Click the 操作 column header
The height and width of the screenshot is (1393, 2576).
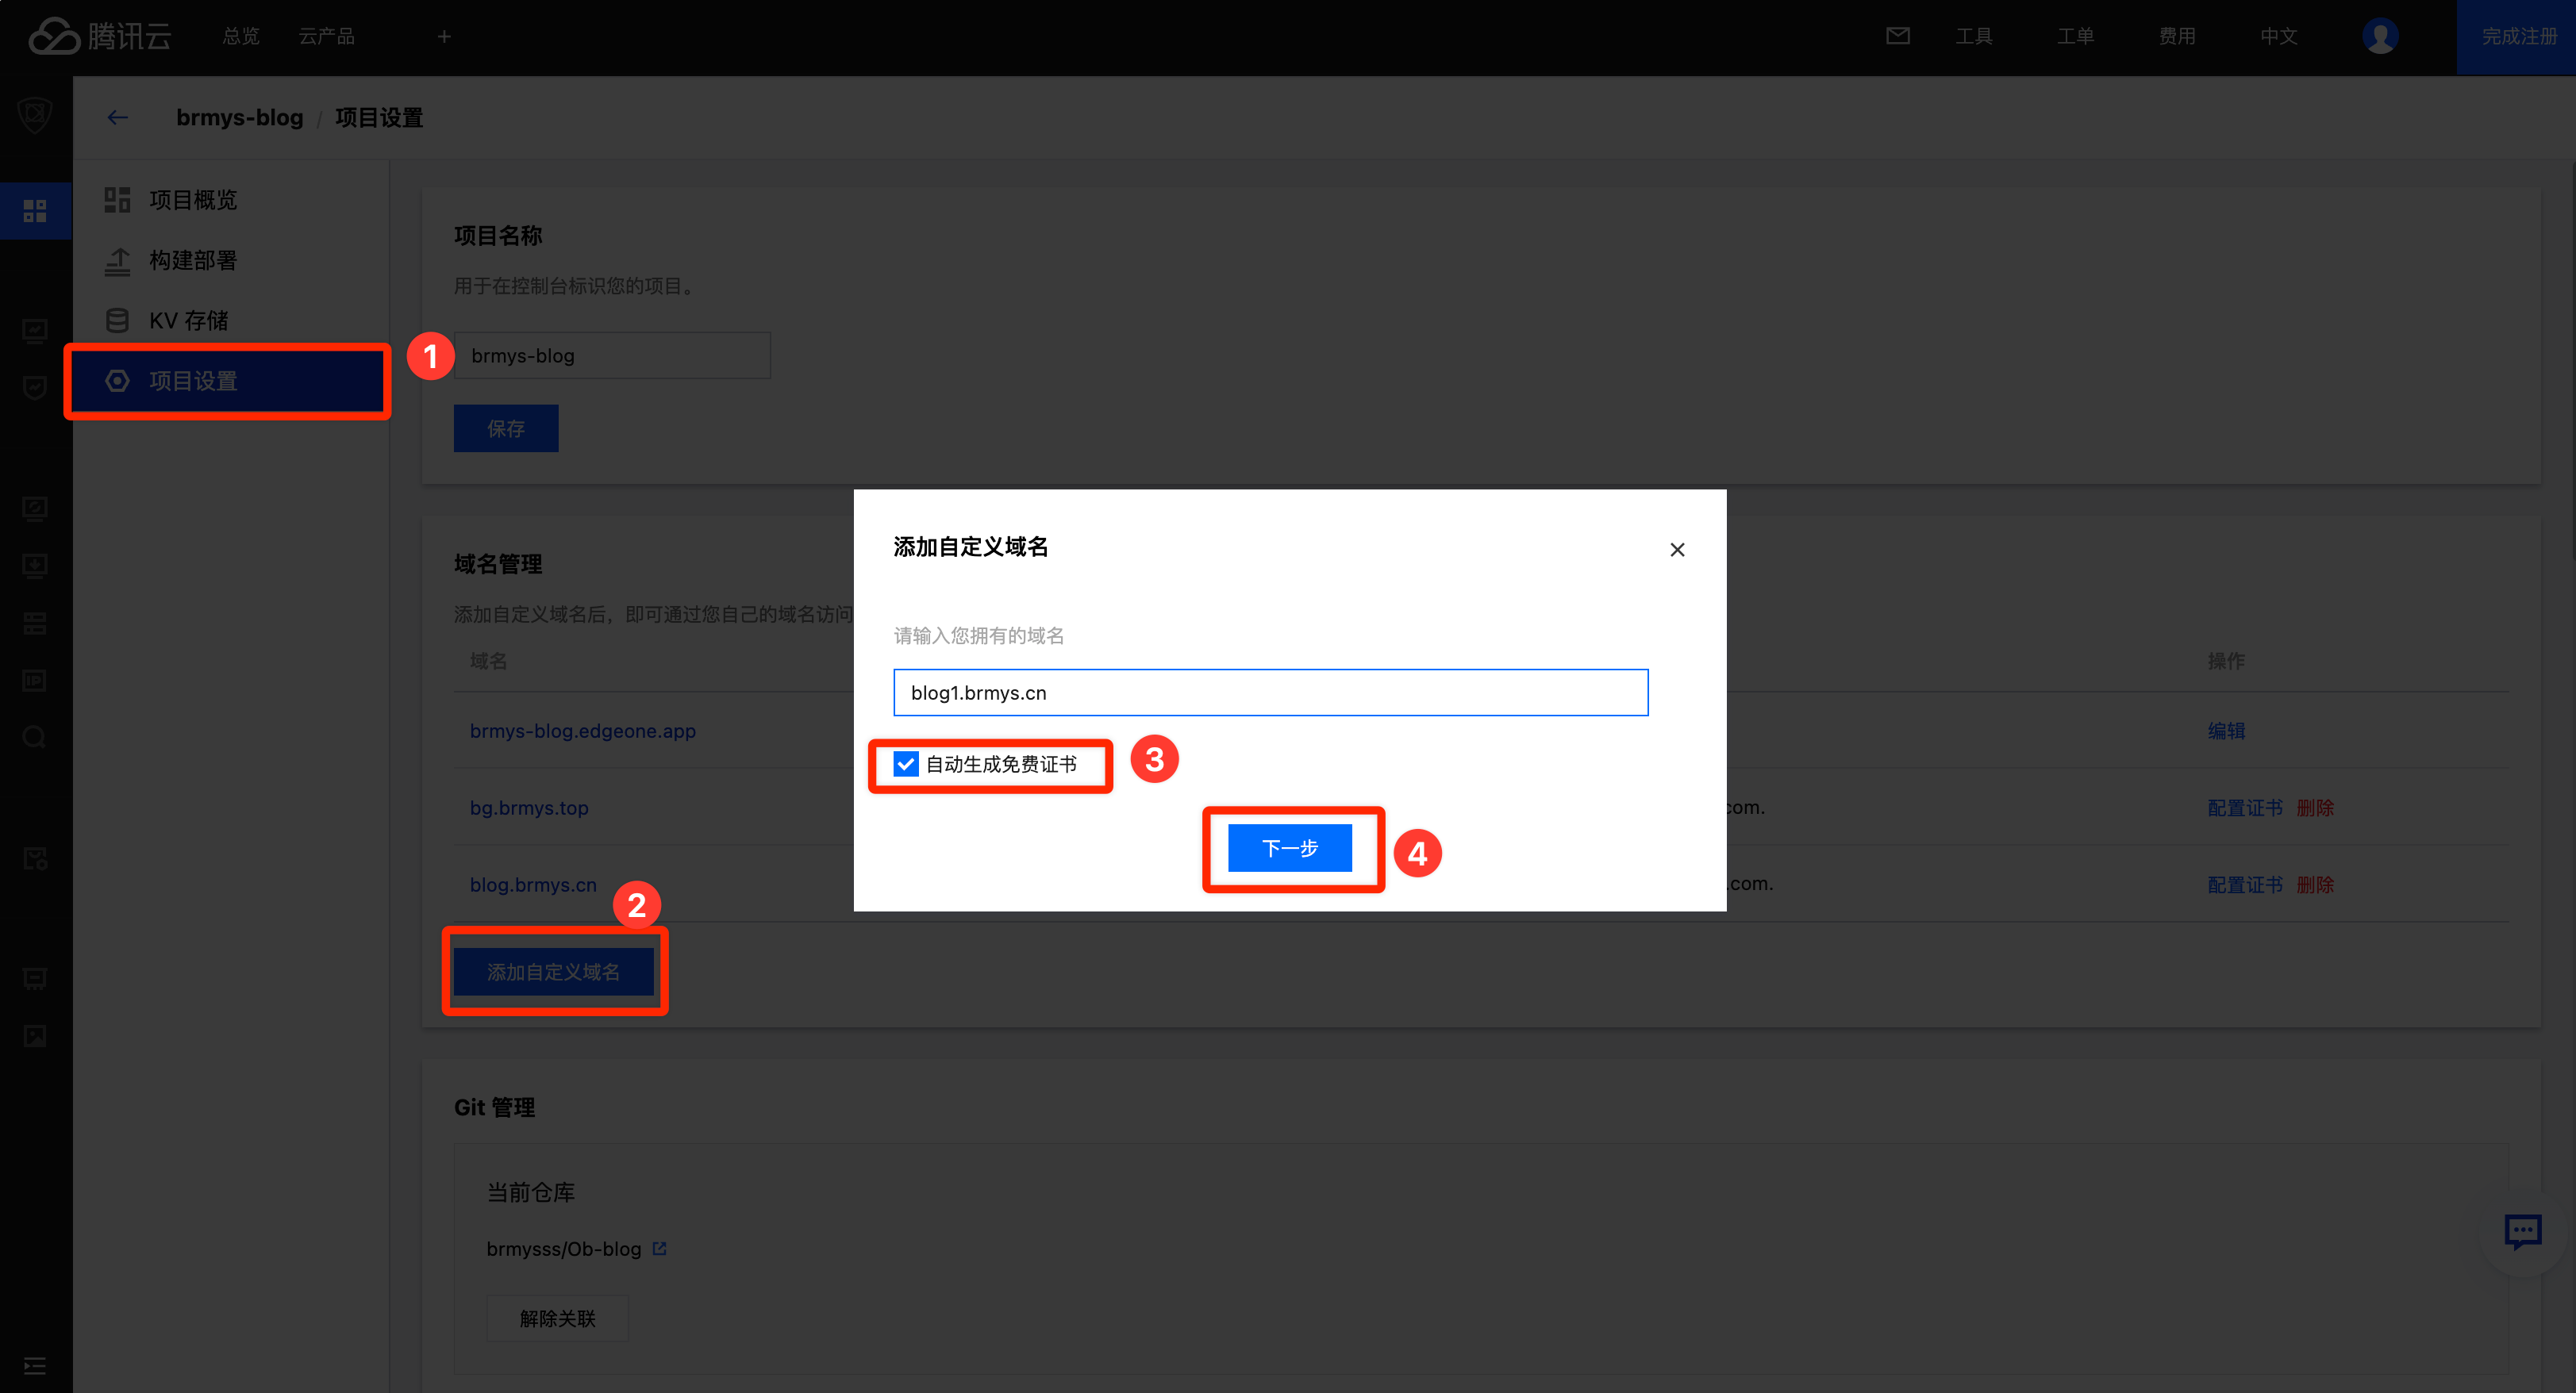pyautogui.click(x=2226, y=661)
